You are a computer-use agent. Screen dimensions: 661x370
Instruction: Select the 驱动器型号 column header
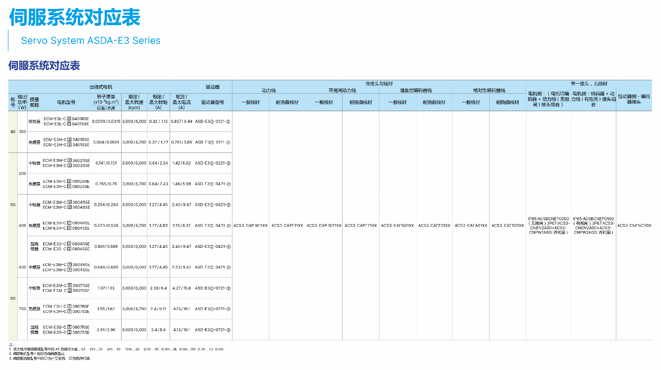(212, 102)
